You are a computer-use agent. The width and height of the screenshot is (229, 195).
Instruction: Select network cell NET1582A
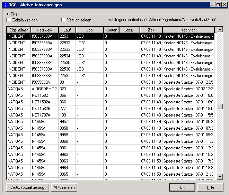(44, 102)
